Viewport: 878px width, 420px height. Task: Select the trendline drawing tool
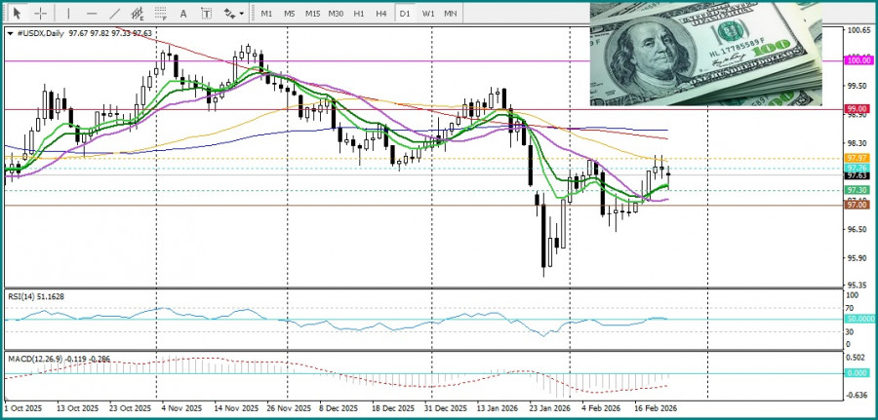click(x=115, y=14)
